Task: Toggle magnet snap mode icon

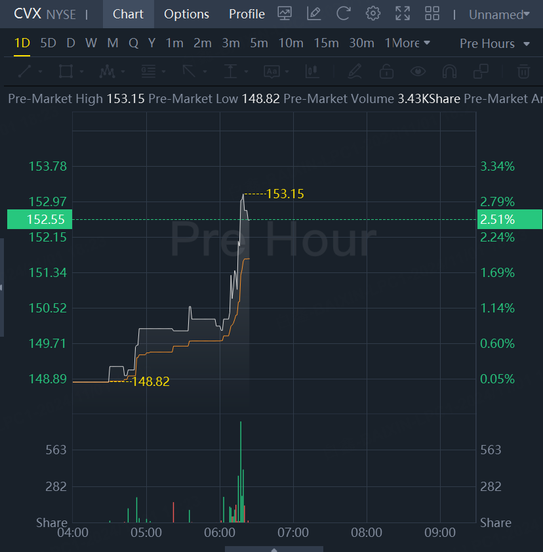Action: pos(449,72)
